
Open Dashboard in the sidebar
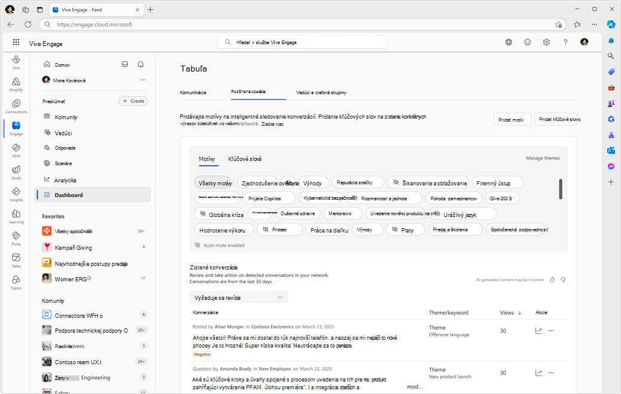(93, 195)
